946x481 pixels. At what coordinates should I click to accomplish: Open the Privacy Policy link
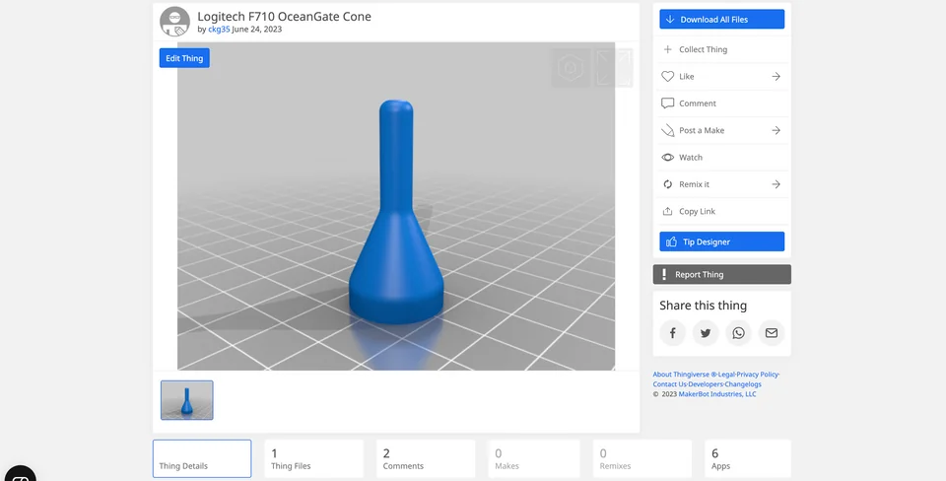pyautogui.click(x=757, y=375)
